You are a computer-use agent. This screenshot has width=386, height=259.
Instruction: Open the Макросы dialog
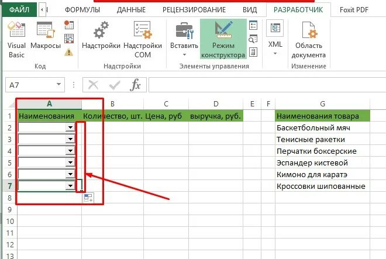pos(46,36)
